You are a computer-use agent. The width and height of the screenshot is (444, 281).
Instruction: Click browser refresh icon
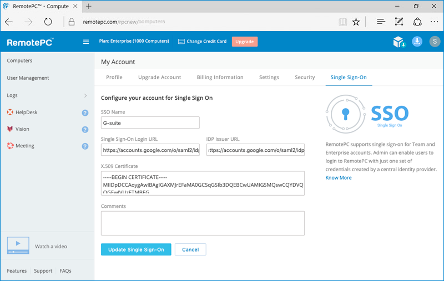48,22
